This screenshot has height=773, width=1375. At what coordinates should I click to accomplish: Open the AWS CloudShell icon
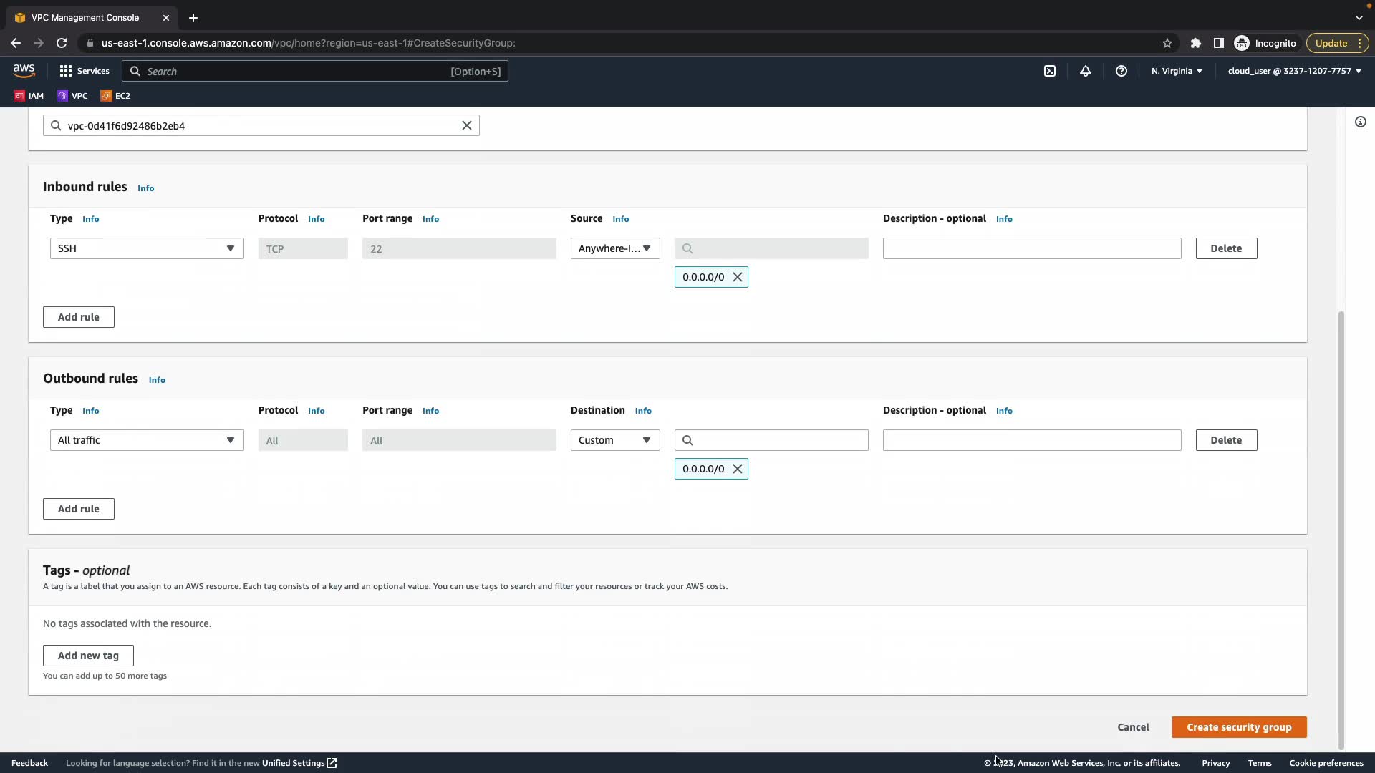click(x=1050, y=71)
